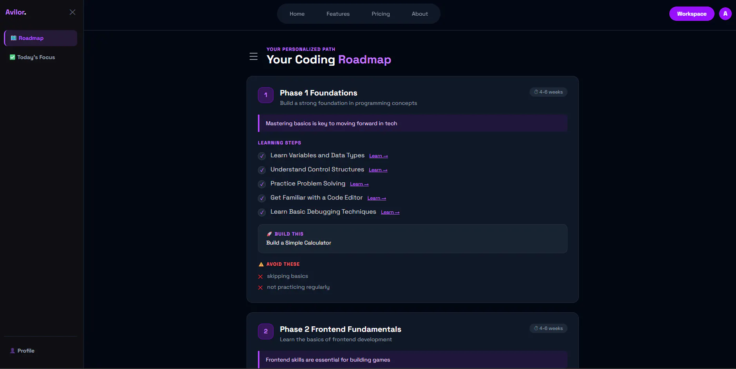736x369 pixels.
Task: Toggle checkmark for Learn Basic Debugging Techniques
Action: (x=262, y=212)
